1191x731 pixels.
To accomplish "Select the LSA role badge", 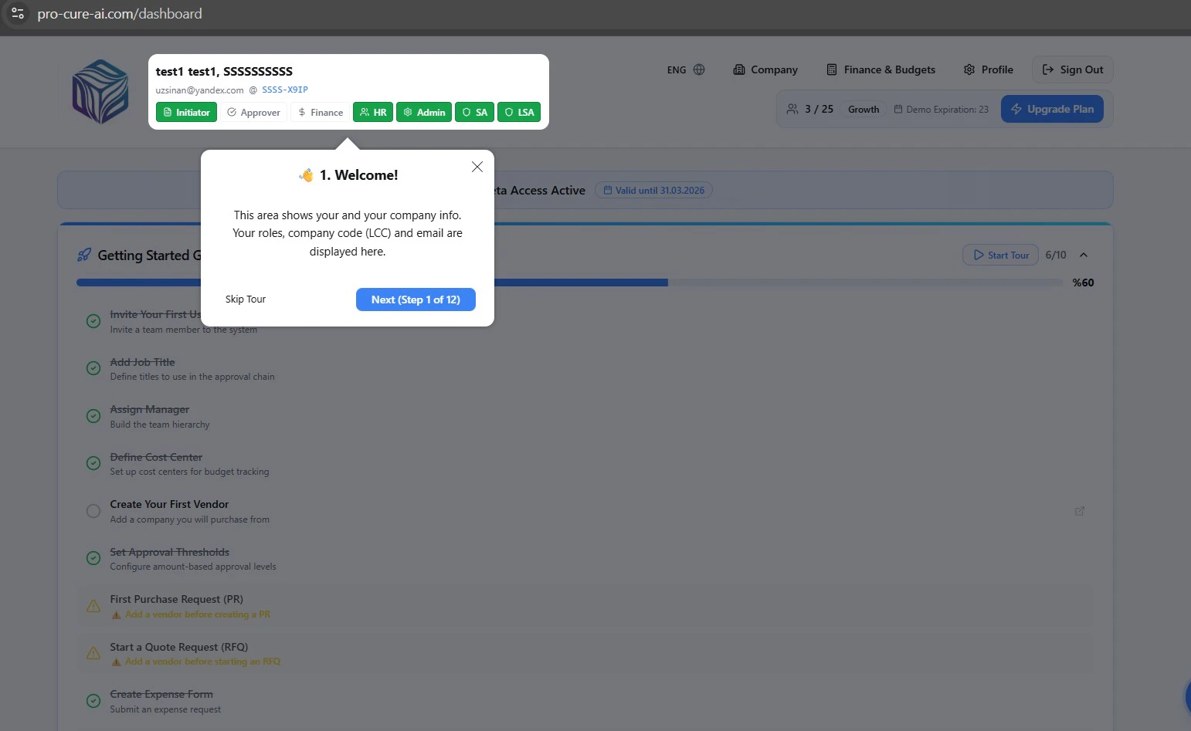I will [519, 112].
